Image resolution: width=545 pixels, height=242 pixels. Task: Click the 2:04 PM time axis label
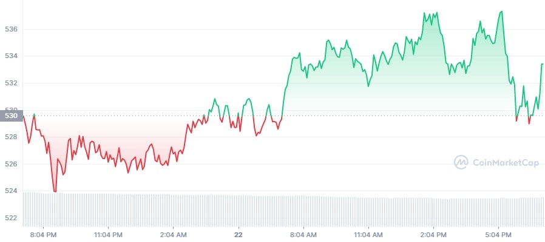(x=433, y=235)
